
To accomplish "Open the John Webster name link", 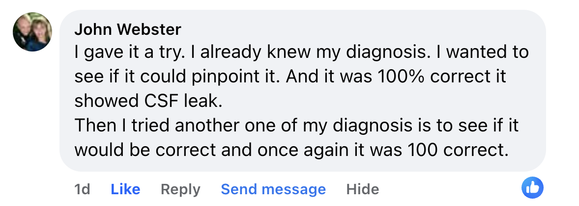I will click(x=128, y=30).
